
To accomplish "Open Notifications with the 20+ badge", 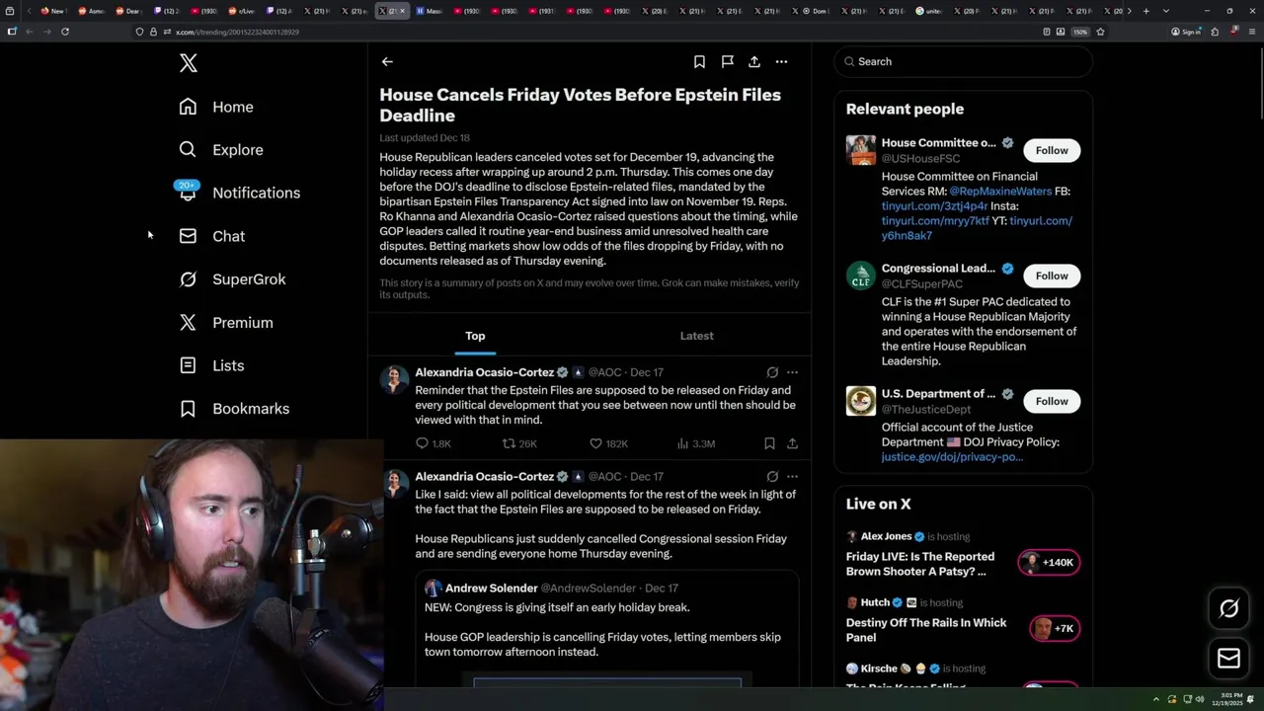I will tap(238, 193).
